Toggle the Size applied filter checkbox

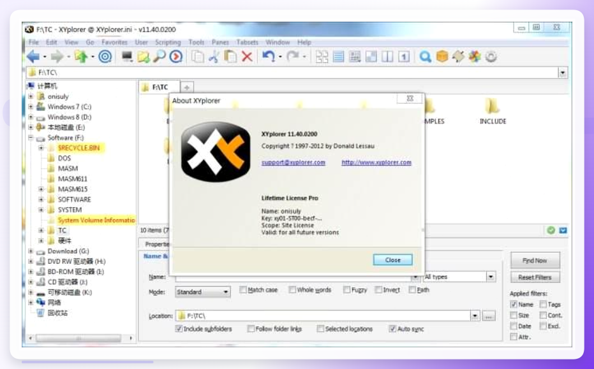point(514,315)
